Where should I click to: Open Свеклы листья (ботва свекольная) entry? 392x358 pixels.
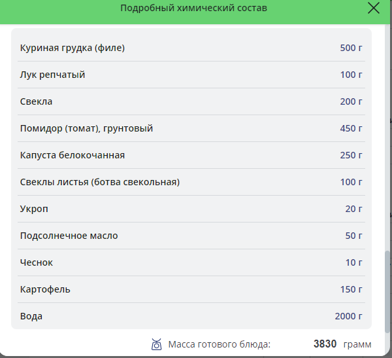(x=100, y=182)
